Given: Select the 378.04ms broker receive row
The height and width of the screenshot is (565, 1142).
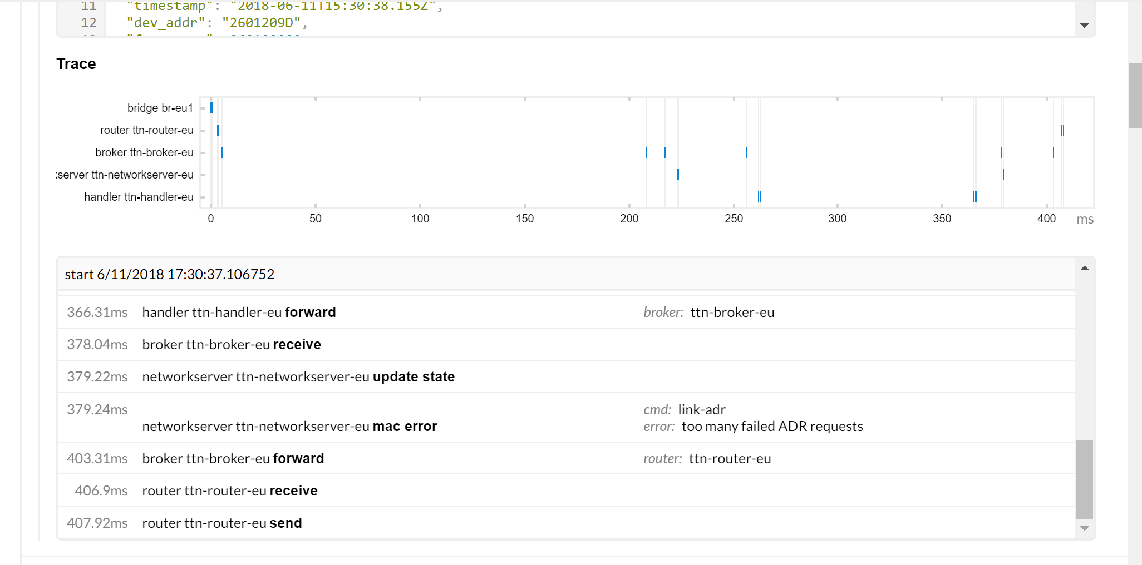Looking at the screenshot, I should click(x=567, y=345).
